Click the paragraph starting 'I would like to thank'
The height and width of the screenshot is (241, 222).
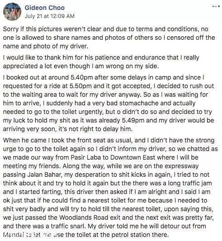coord(101,62)
